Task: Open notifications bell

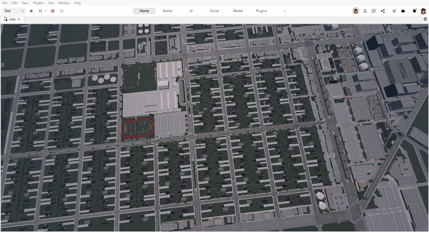Action: coord(414,11)
